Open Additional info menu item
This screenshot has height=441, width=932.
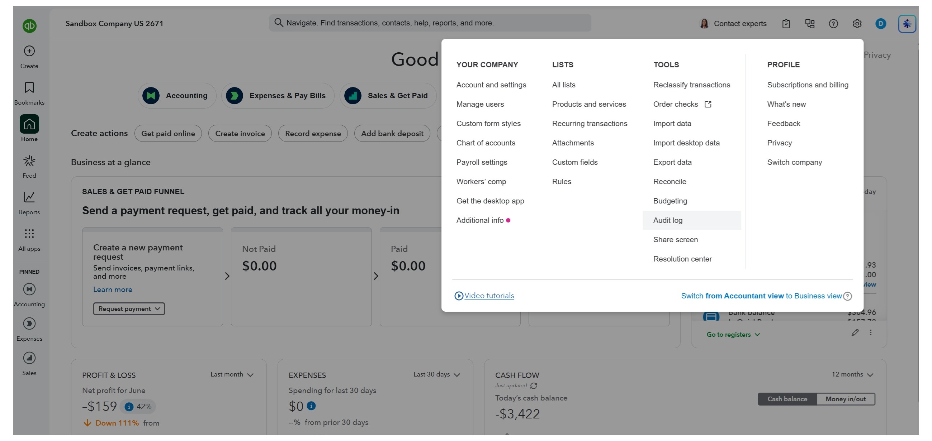click(480, 220)
